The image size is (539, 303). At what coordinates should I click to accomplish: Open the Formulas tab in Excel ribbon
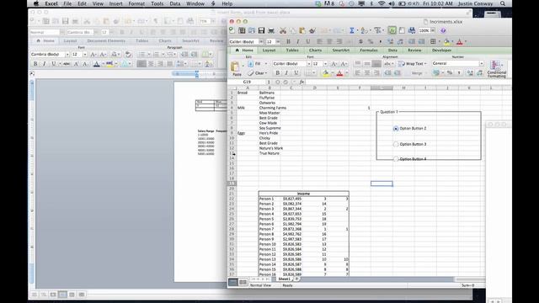click(x=369, y=50)
